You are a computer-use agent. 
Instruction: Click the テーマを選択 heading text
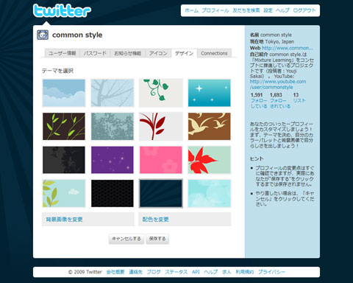tap(57, 71)
